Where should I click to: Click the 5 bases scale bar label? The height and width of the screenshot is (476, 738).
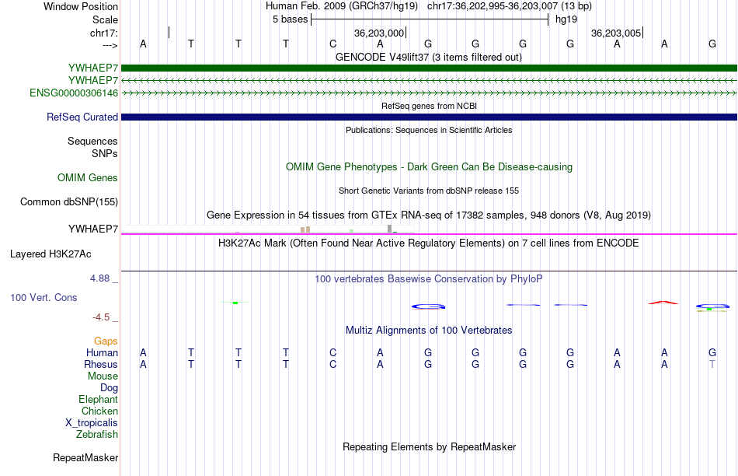click(x=290, y=19)
